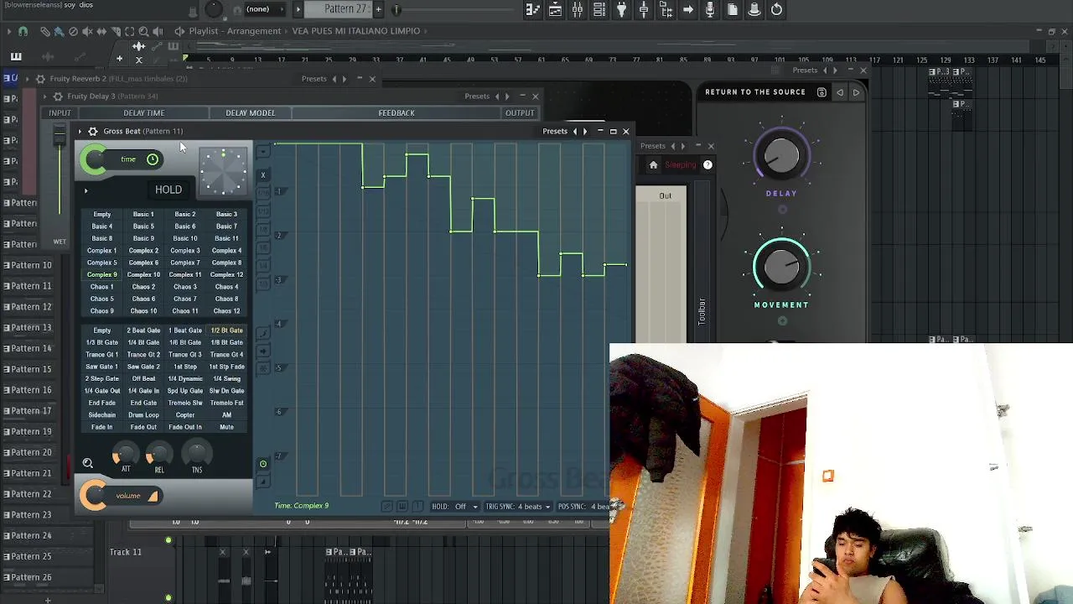This screenshot has width=1073, height=604.
Task: Open Fruity Reeverb 2 settings gear icon
Action: click(39, 79)
